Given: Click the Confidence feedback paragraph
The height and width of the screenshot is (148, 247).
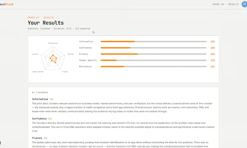Looking at the screenshot, I should pos(123,127).
